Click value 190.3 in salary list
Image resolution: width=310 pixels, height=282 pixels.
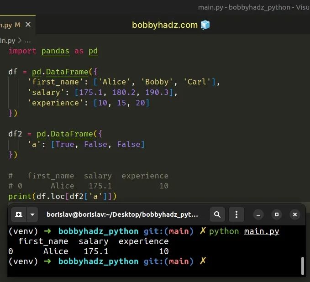coord(157,92)
